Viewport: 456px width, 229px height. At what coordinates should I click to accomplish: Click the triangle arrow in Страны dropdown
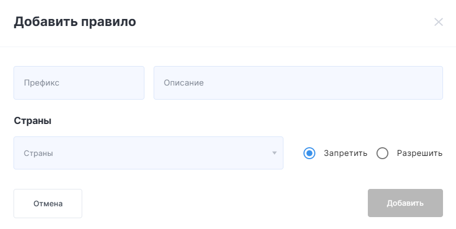pos(274,153)
